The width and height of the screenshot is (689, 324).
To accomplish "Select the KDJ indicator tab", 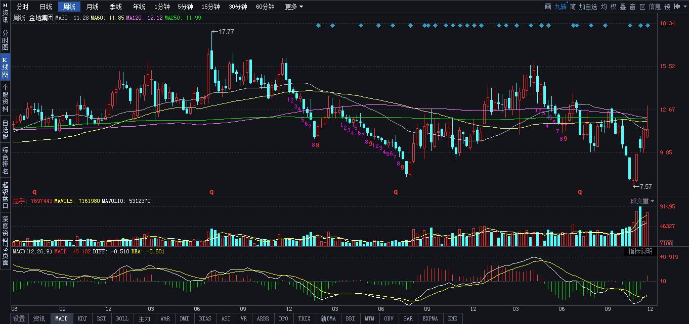I will 81,318.
